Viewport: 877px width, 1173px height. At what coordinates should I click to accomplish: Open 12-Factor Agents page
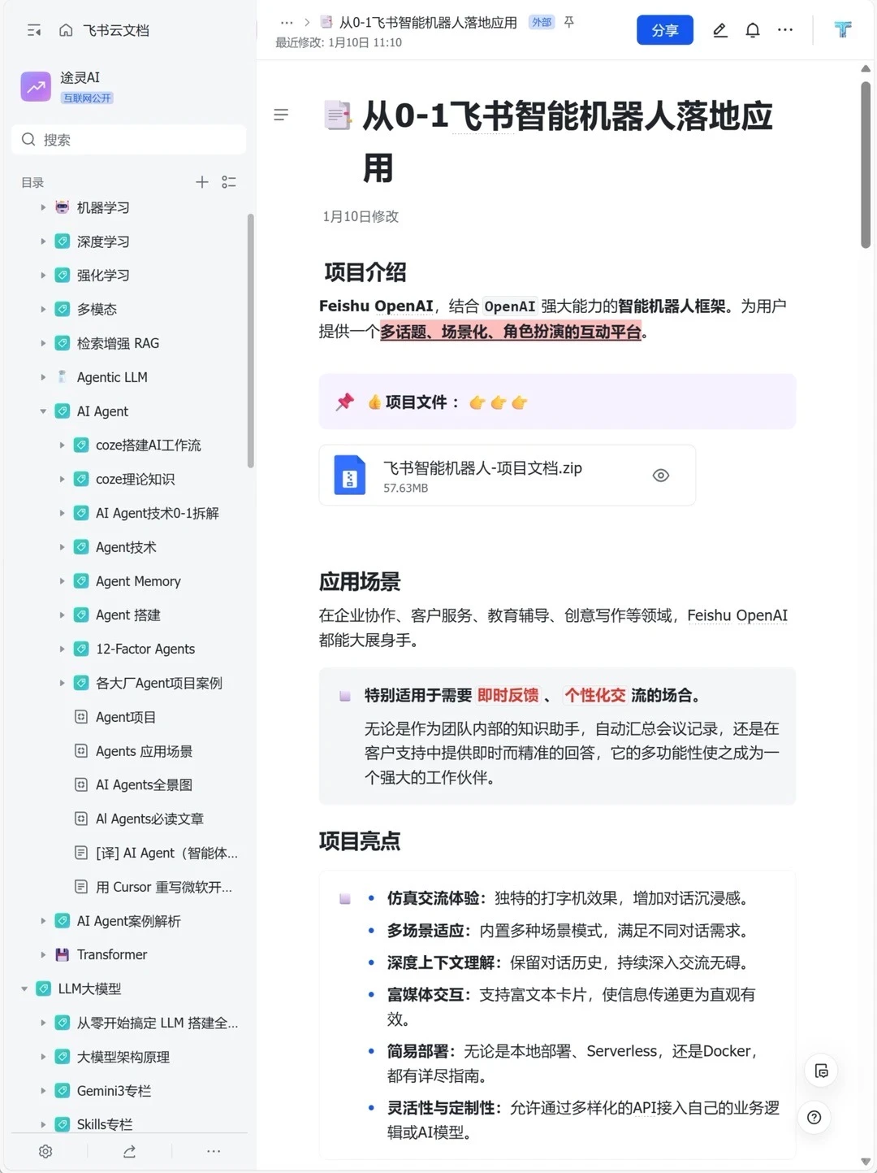145,649
